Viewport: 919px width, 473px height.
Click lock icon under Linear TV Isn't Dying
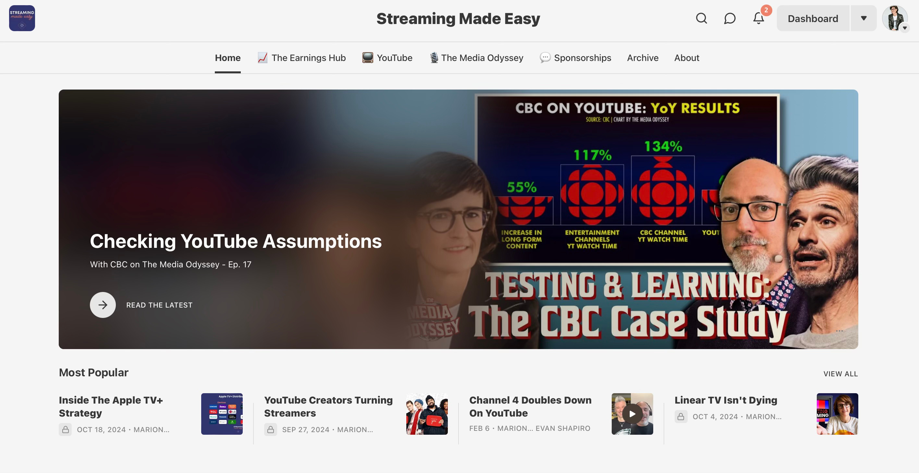681,417
